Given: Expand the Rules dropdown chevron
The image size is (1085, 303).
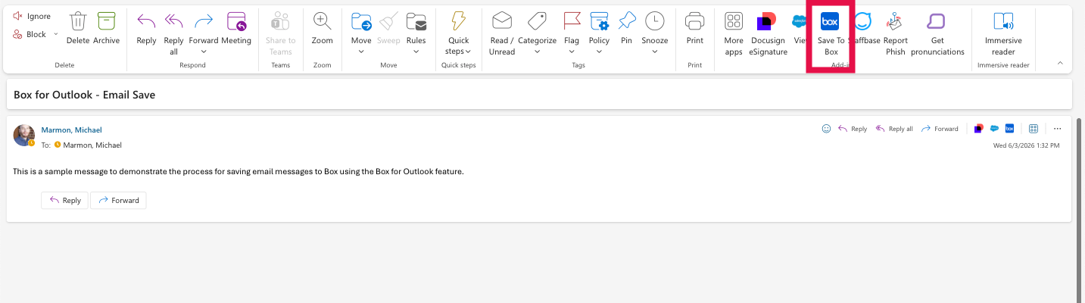Looking at the screenshot, I should pos(416,52).
